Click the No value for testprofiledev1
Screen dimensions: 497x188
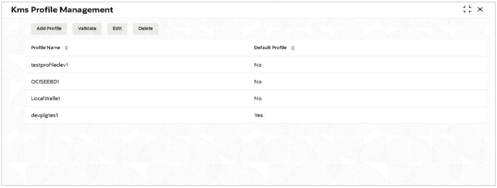pyautogui.click(x=258, y=65)
